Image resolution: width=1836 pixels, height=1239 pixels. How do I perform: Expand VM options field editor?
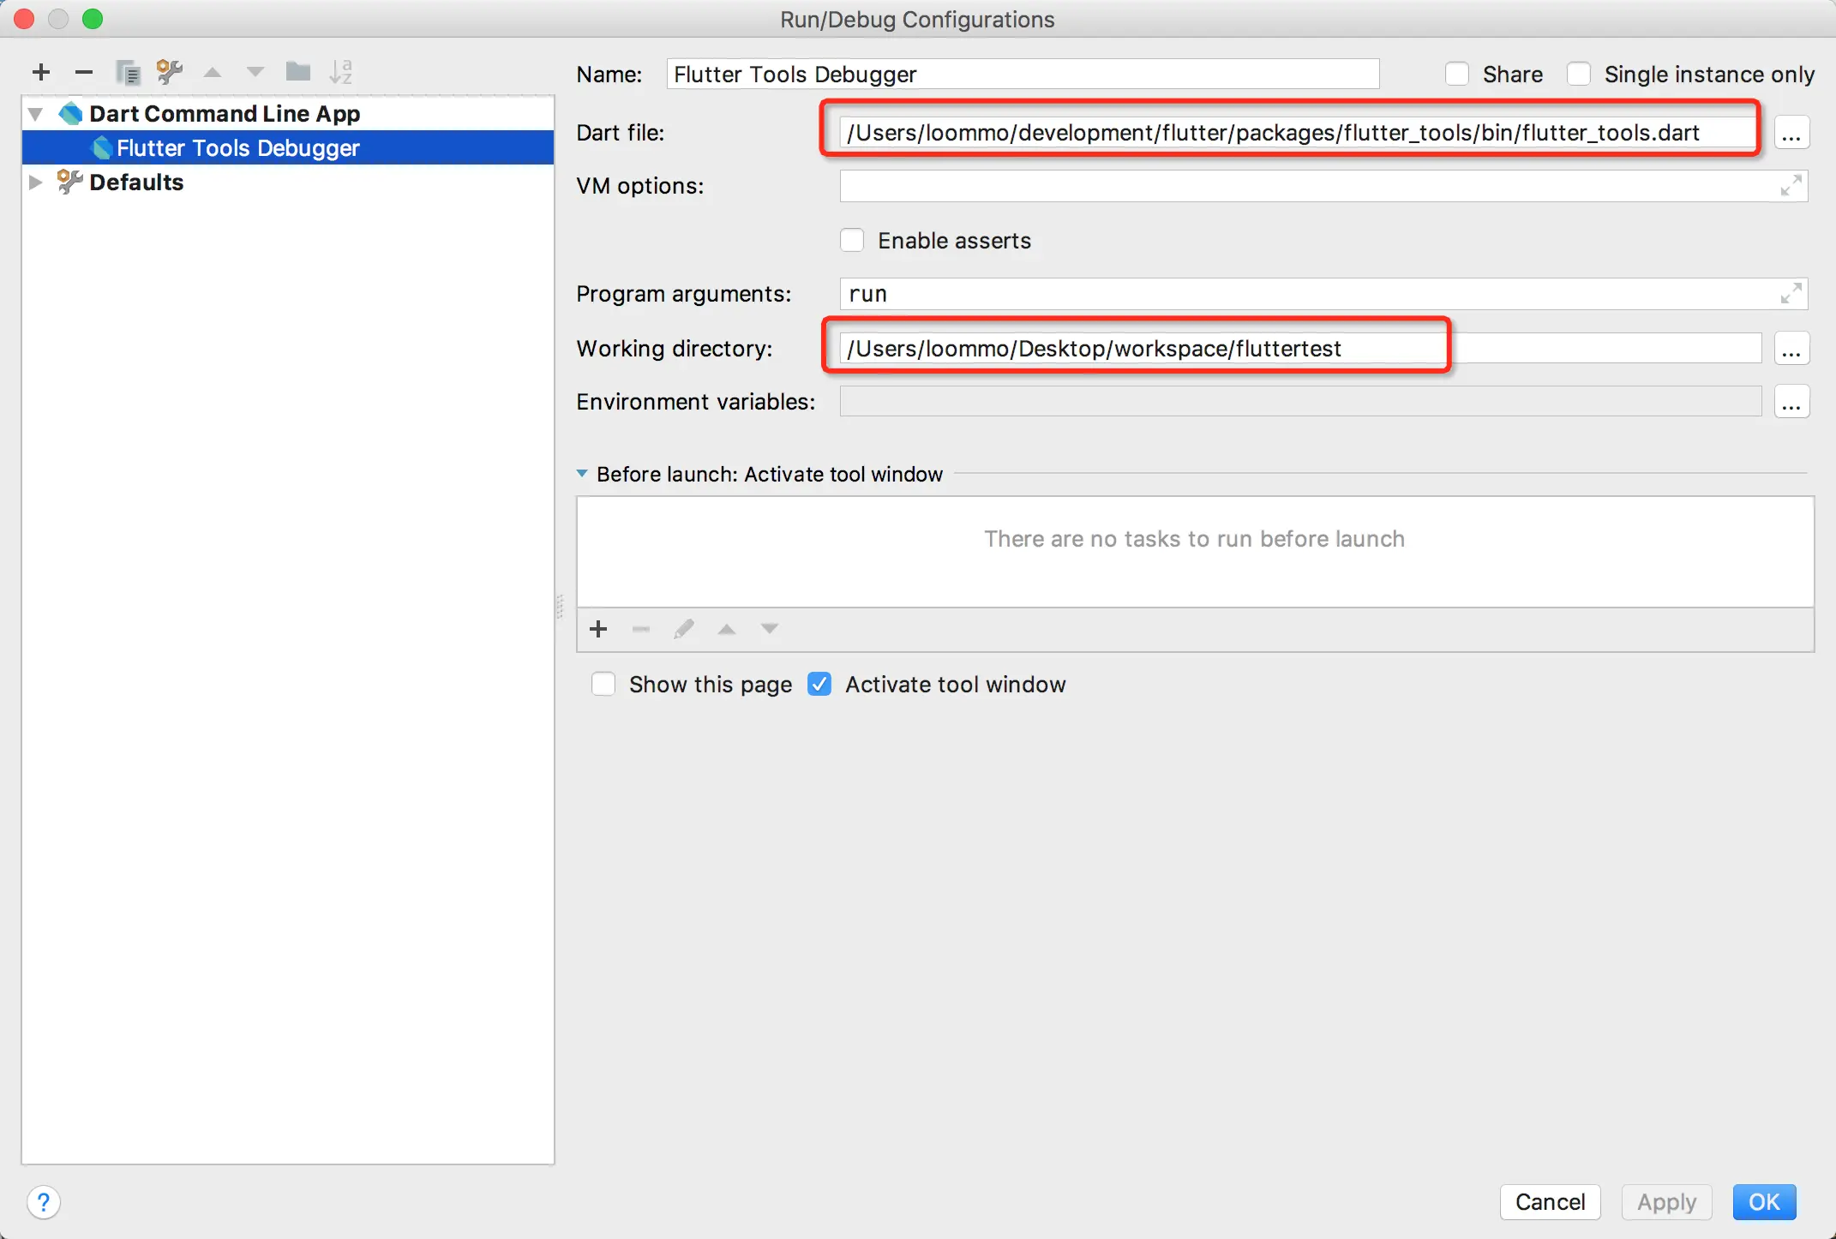click(1791, 186)
